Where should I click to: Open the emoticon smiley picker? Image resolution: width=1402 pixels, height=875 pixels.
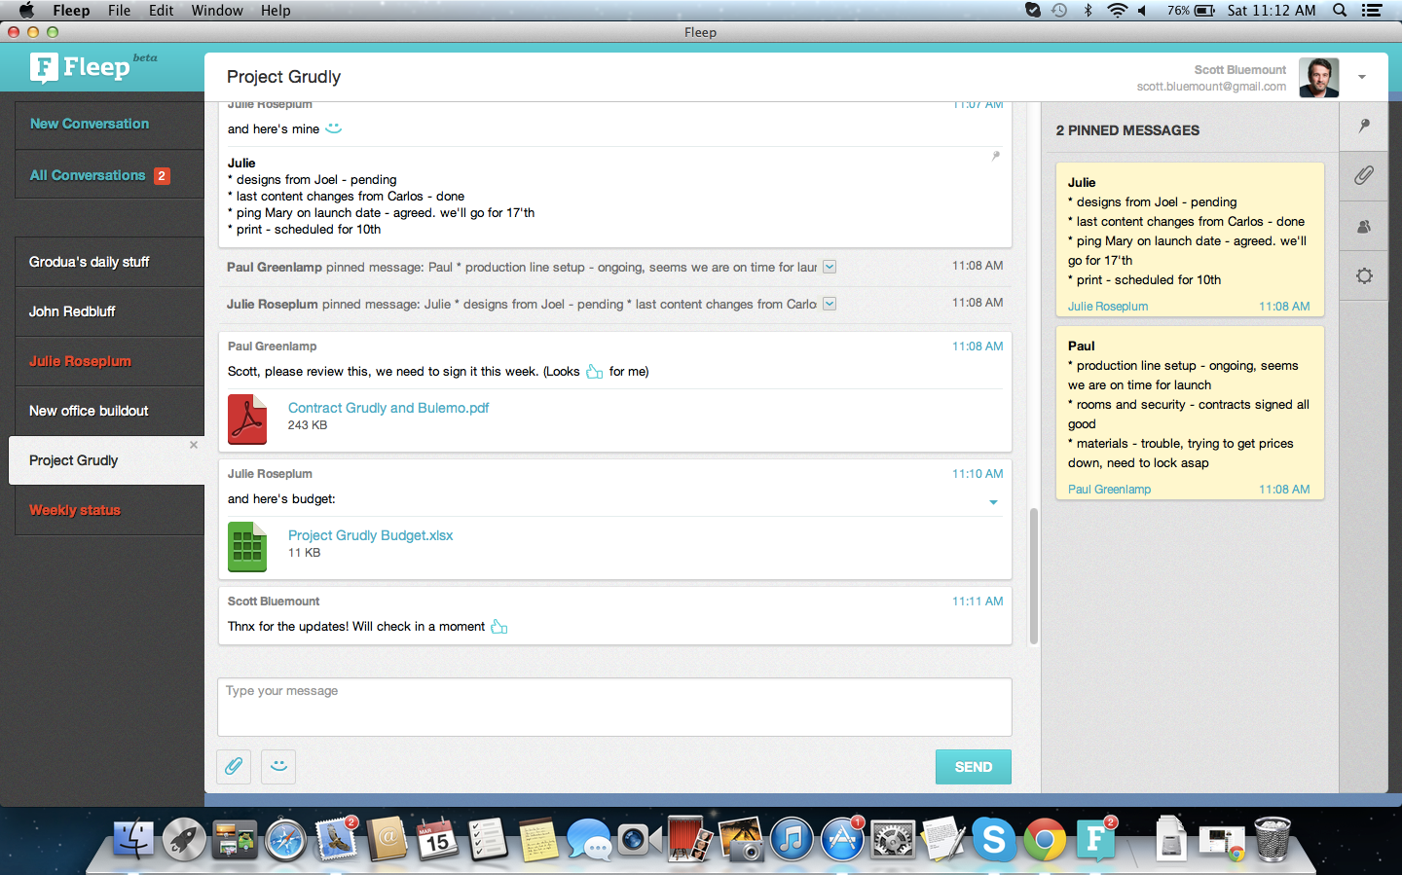pyautogui.click(x=278, y=766)
